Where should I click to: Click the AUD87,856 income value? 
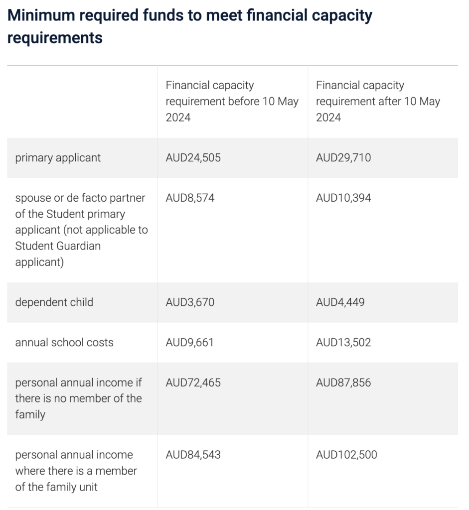343,383
